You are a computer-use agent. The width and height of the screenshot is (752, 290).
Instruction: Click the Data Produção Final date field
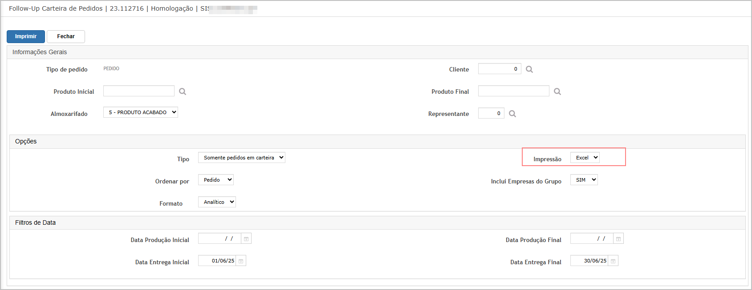(592, 238)
